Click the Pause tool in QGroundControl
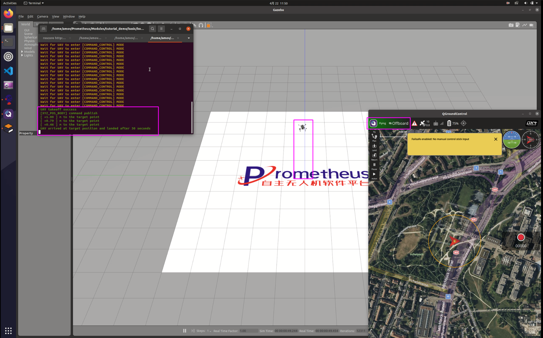 pos(374,166)
